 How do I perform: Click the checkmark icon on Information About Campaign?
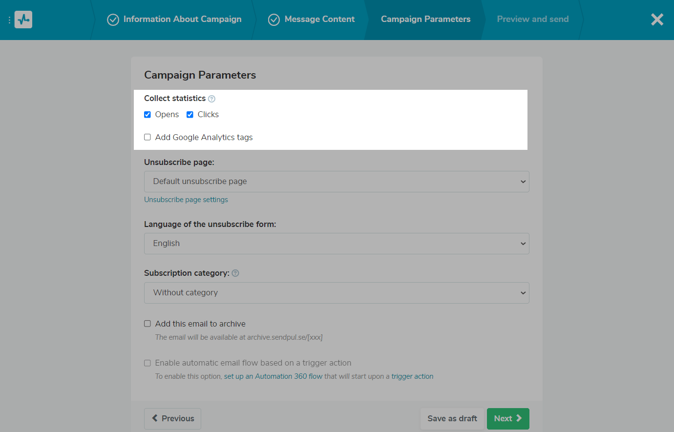[x=113, y=20]
